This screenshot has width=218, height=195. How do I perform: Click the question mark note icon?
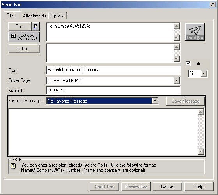click(x=13, y=166)
